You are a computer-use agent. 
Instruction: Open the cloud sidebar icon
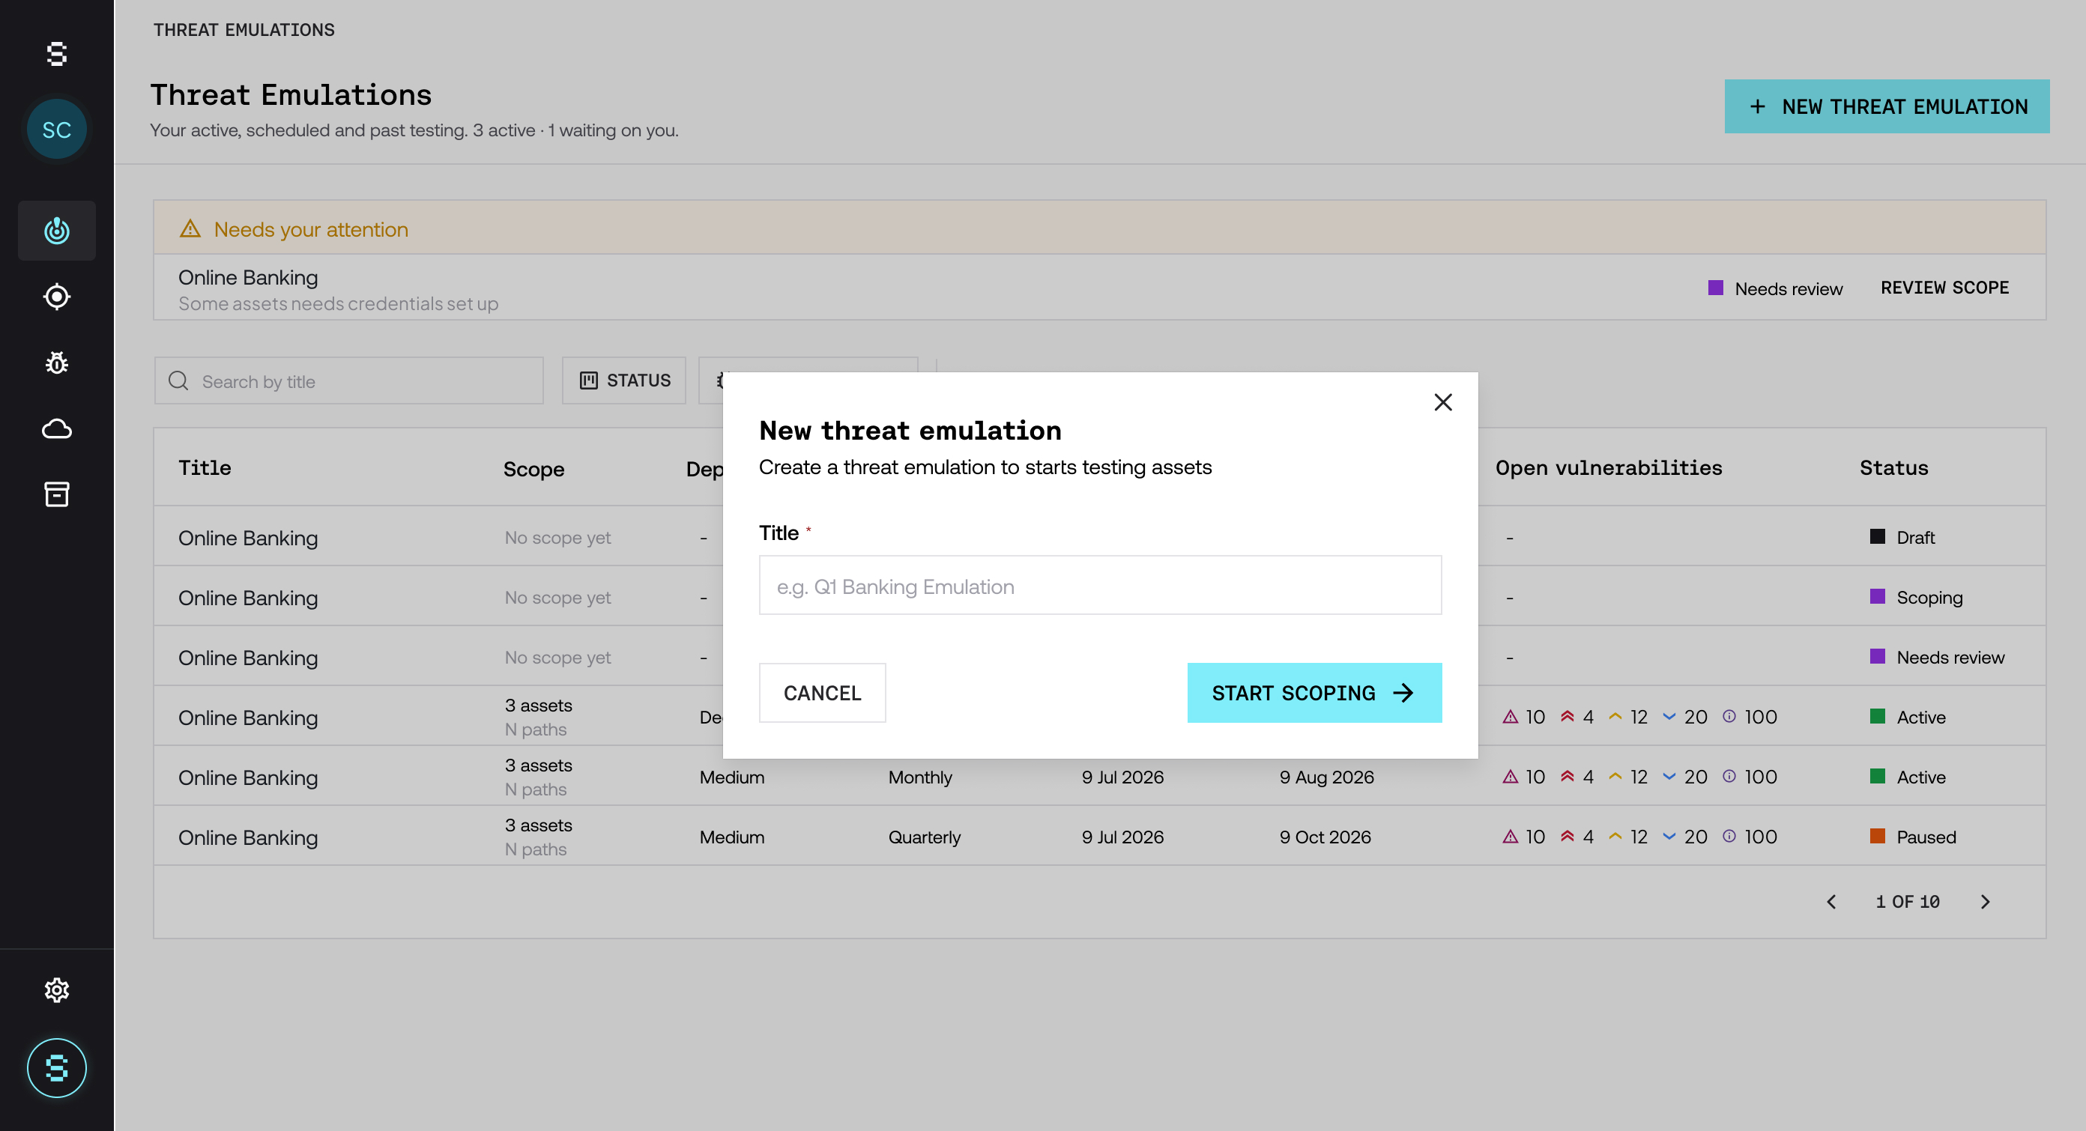pos(57,428)
